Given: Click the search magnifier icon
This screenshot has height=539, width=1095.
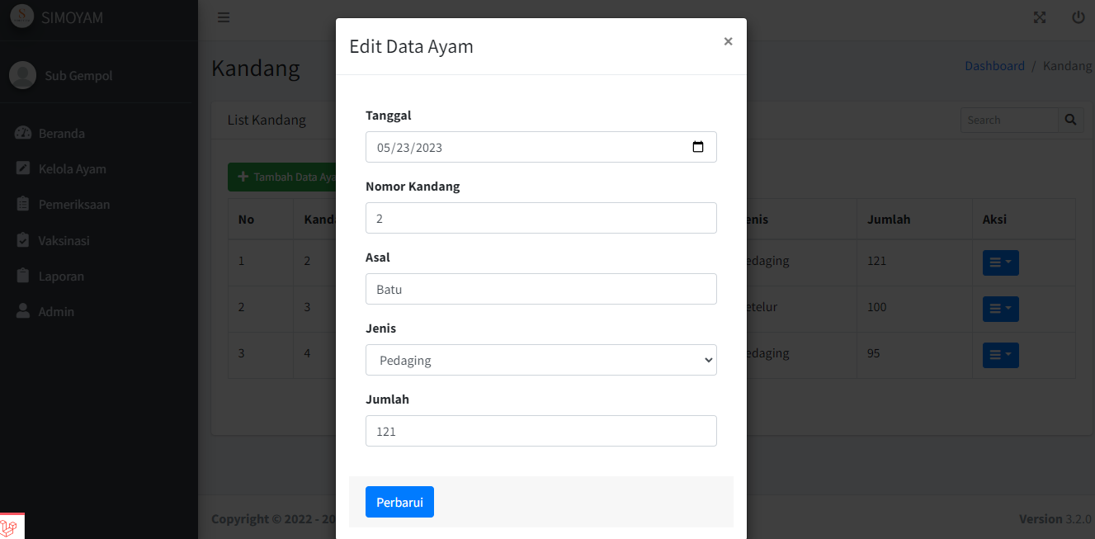Looking at the screenshot, I should tap(1070, 120).
